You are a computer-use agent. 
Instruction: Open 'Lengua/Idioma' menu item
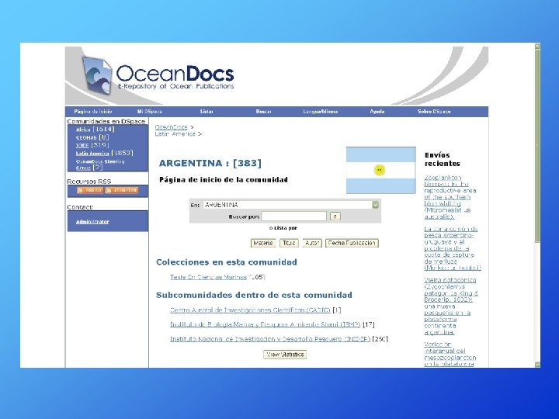coord(321,112)
